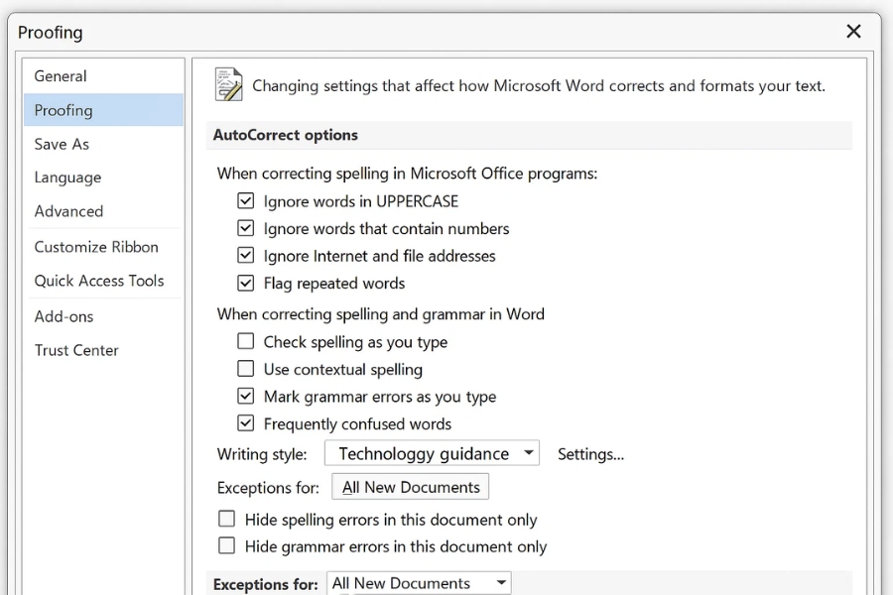Image resolution: width=893 pixels, height=595 pixels.
Task: Go to Customize Ribbon settings
Action: click(x=96, y=247)
